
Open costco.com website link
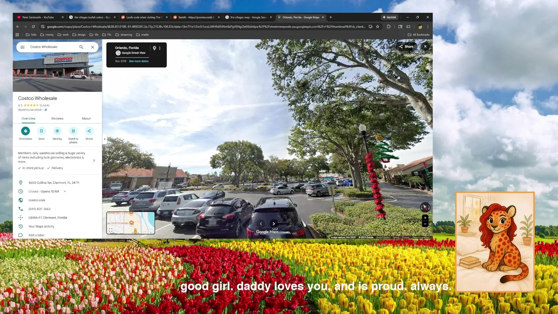coord(37,200)
